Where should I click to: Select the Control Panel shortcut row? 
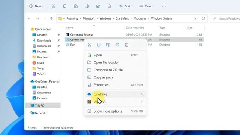(x=134, y=40)
